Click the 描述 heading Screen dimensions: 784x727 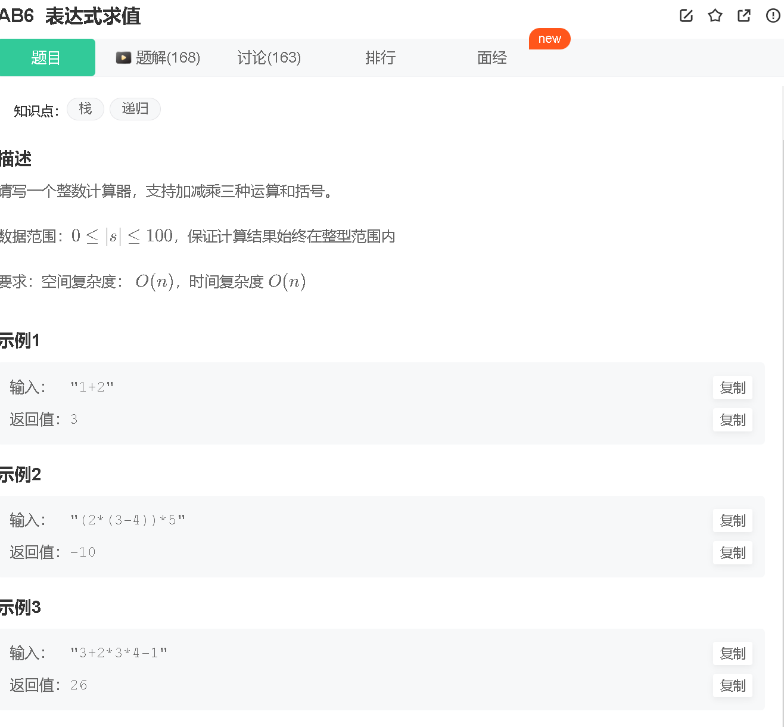[x=15, y=159]
